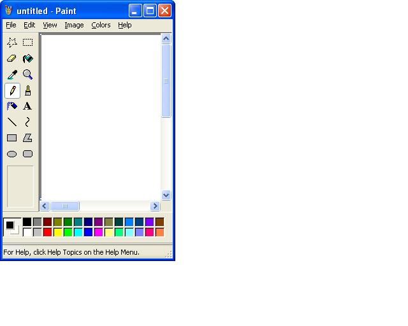
Task: Click inside the white drawing canvas
Action: pos(101,117)
